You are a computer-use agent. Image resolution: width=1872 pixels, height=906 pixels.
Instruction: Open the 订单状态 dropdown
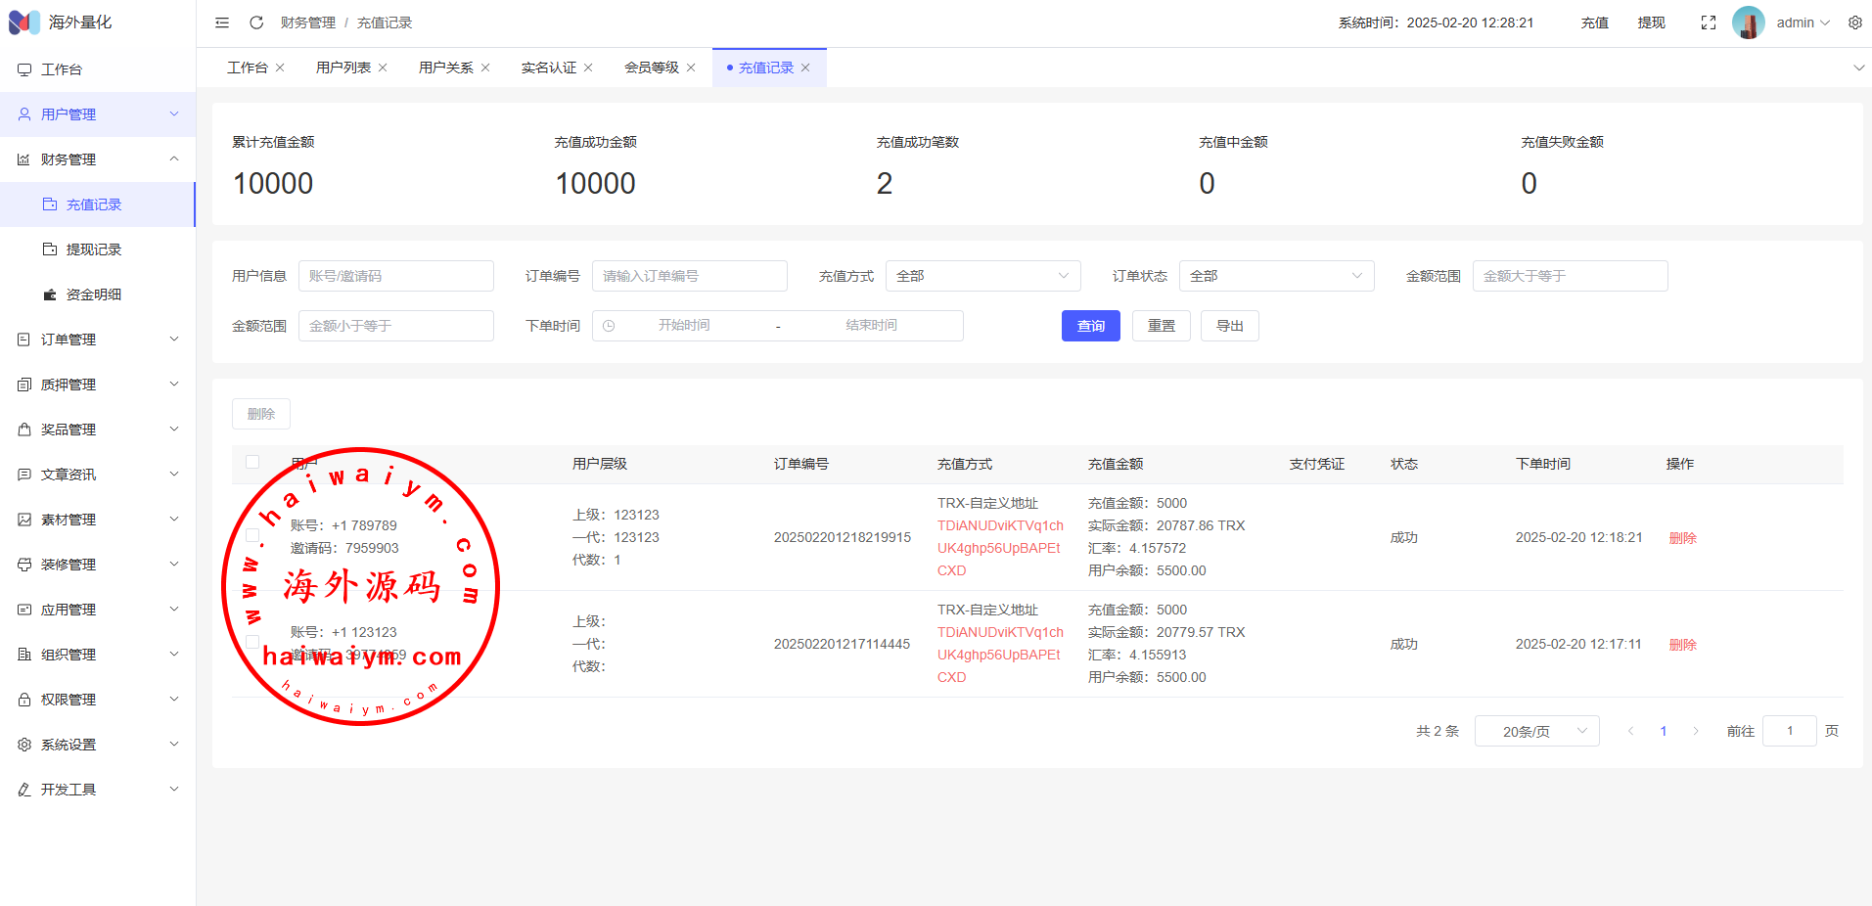(x=1276, y=276)
